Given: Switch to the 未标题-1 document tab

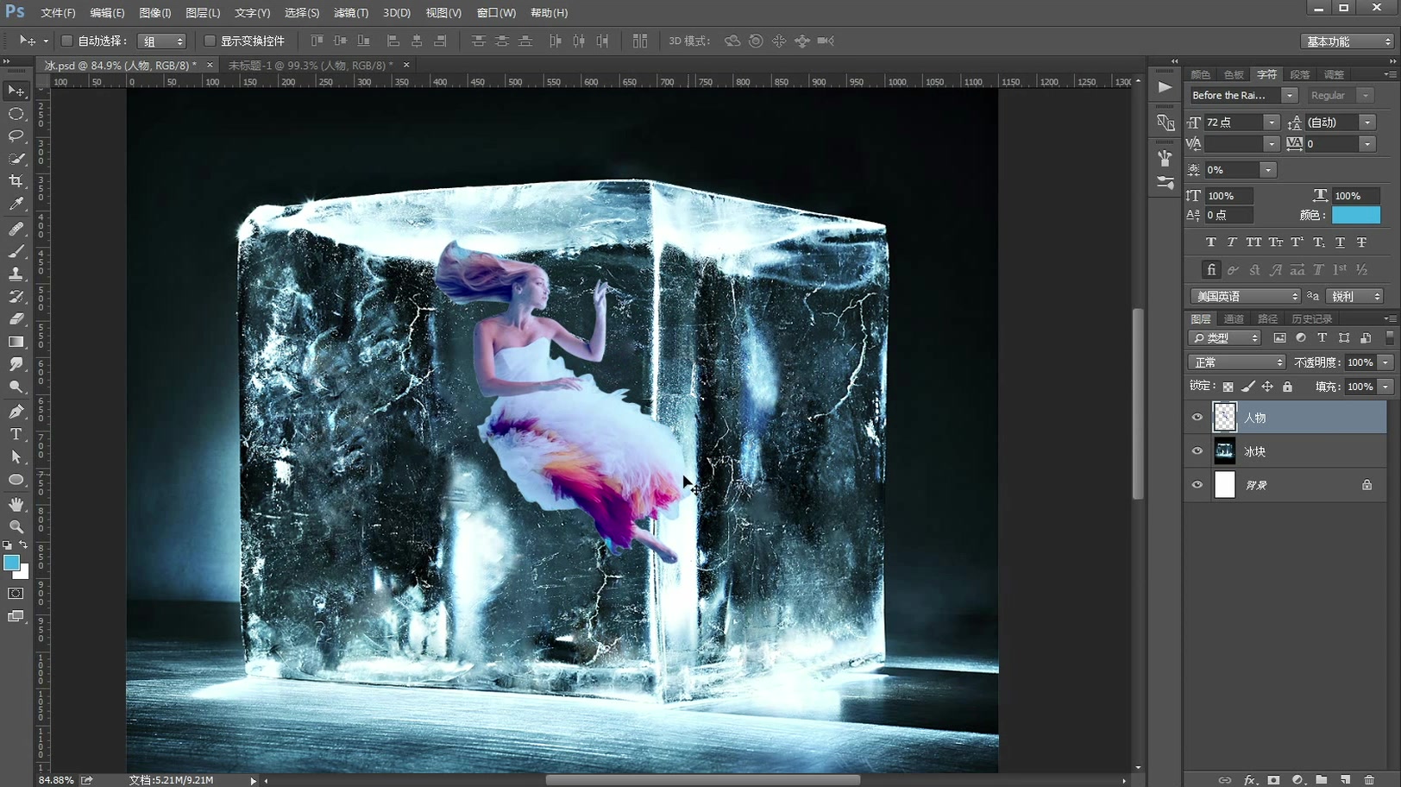Looking at the screenshot, I should (x=311, y=65).
